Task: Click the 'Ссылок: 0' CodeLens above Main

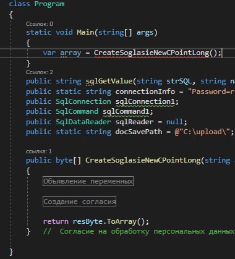Action: [x=40, y=24]
